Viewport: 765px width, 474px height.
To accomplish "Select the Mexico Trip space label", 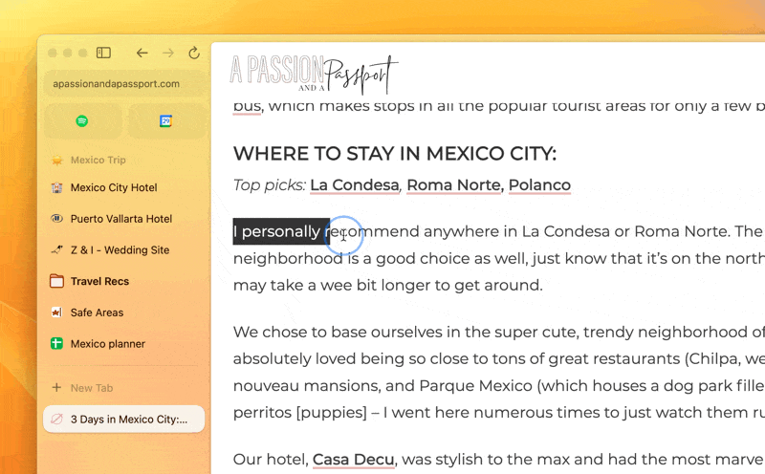I will point(98,160).
